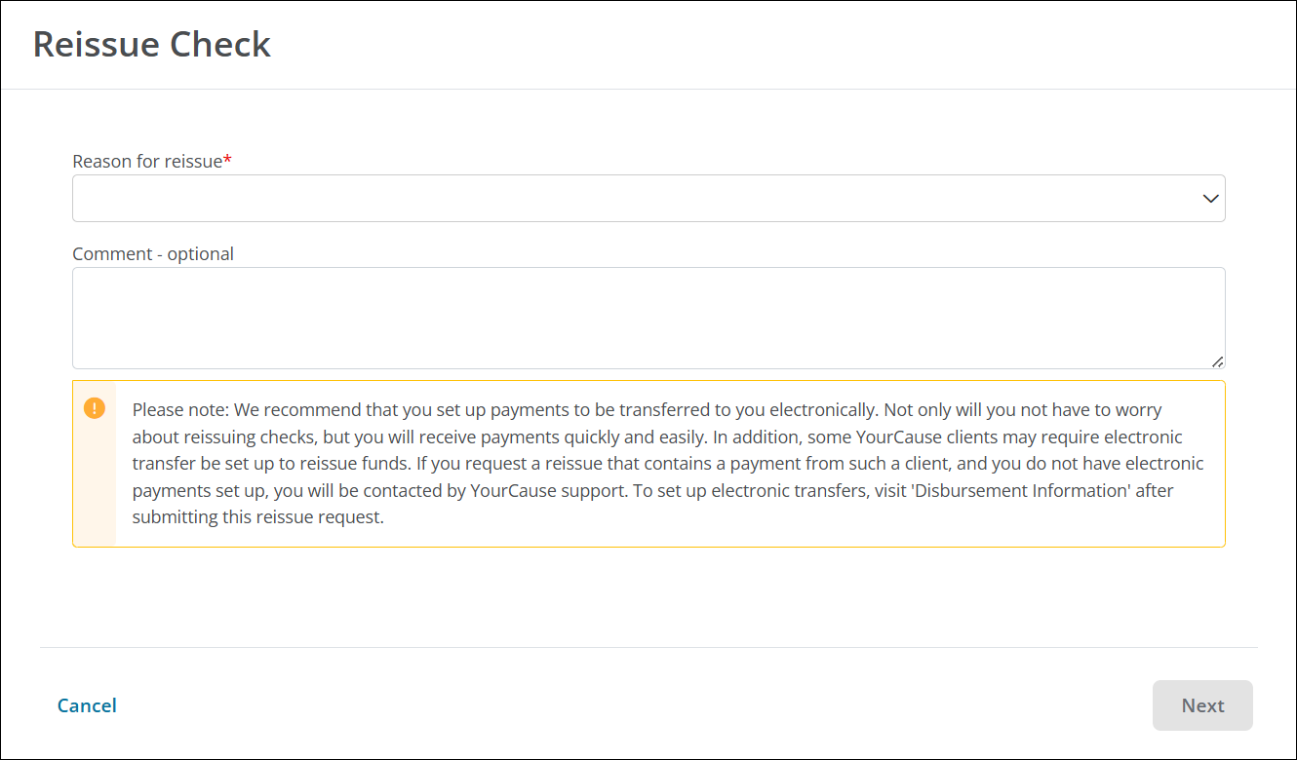
Task: Click the orange warning exclamation icon
Action: (95, 408)
